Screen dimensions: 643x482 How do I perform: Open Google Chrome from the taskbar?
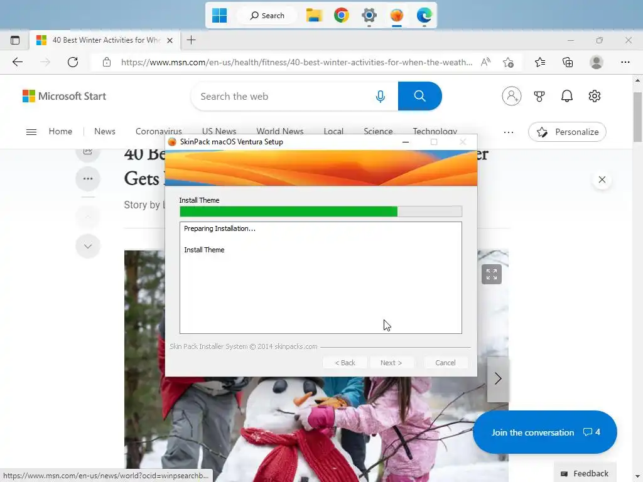pyautogui.click(x=341, y=16)
